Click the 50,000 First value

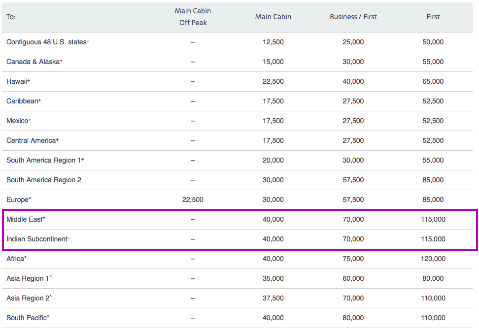click(x=433, y=42)
